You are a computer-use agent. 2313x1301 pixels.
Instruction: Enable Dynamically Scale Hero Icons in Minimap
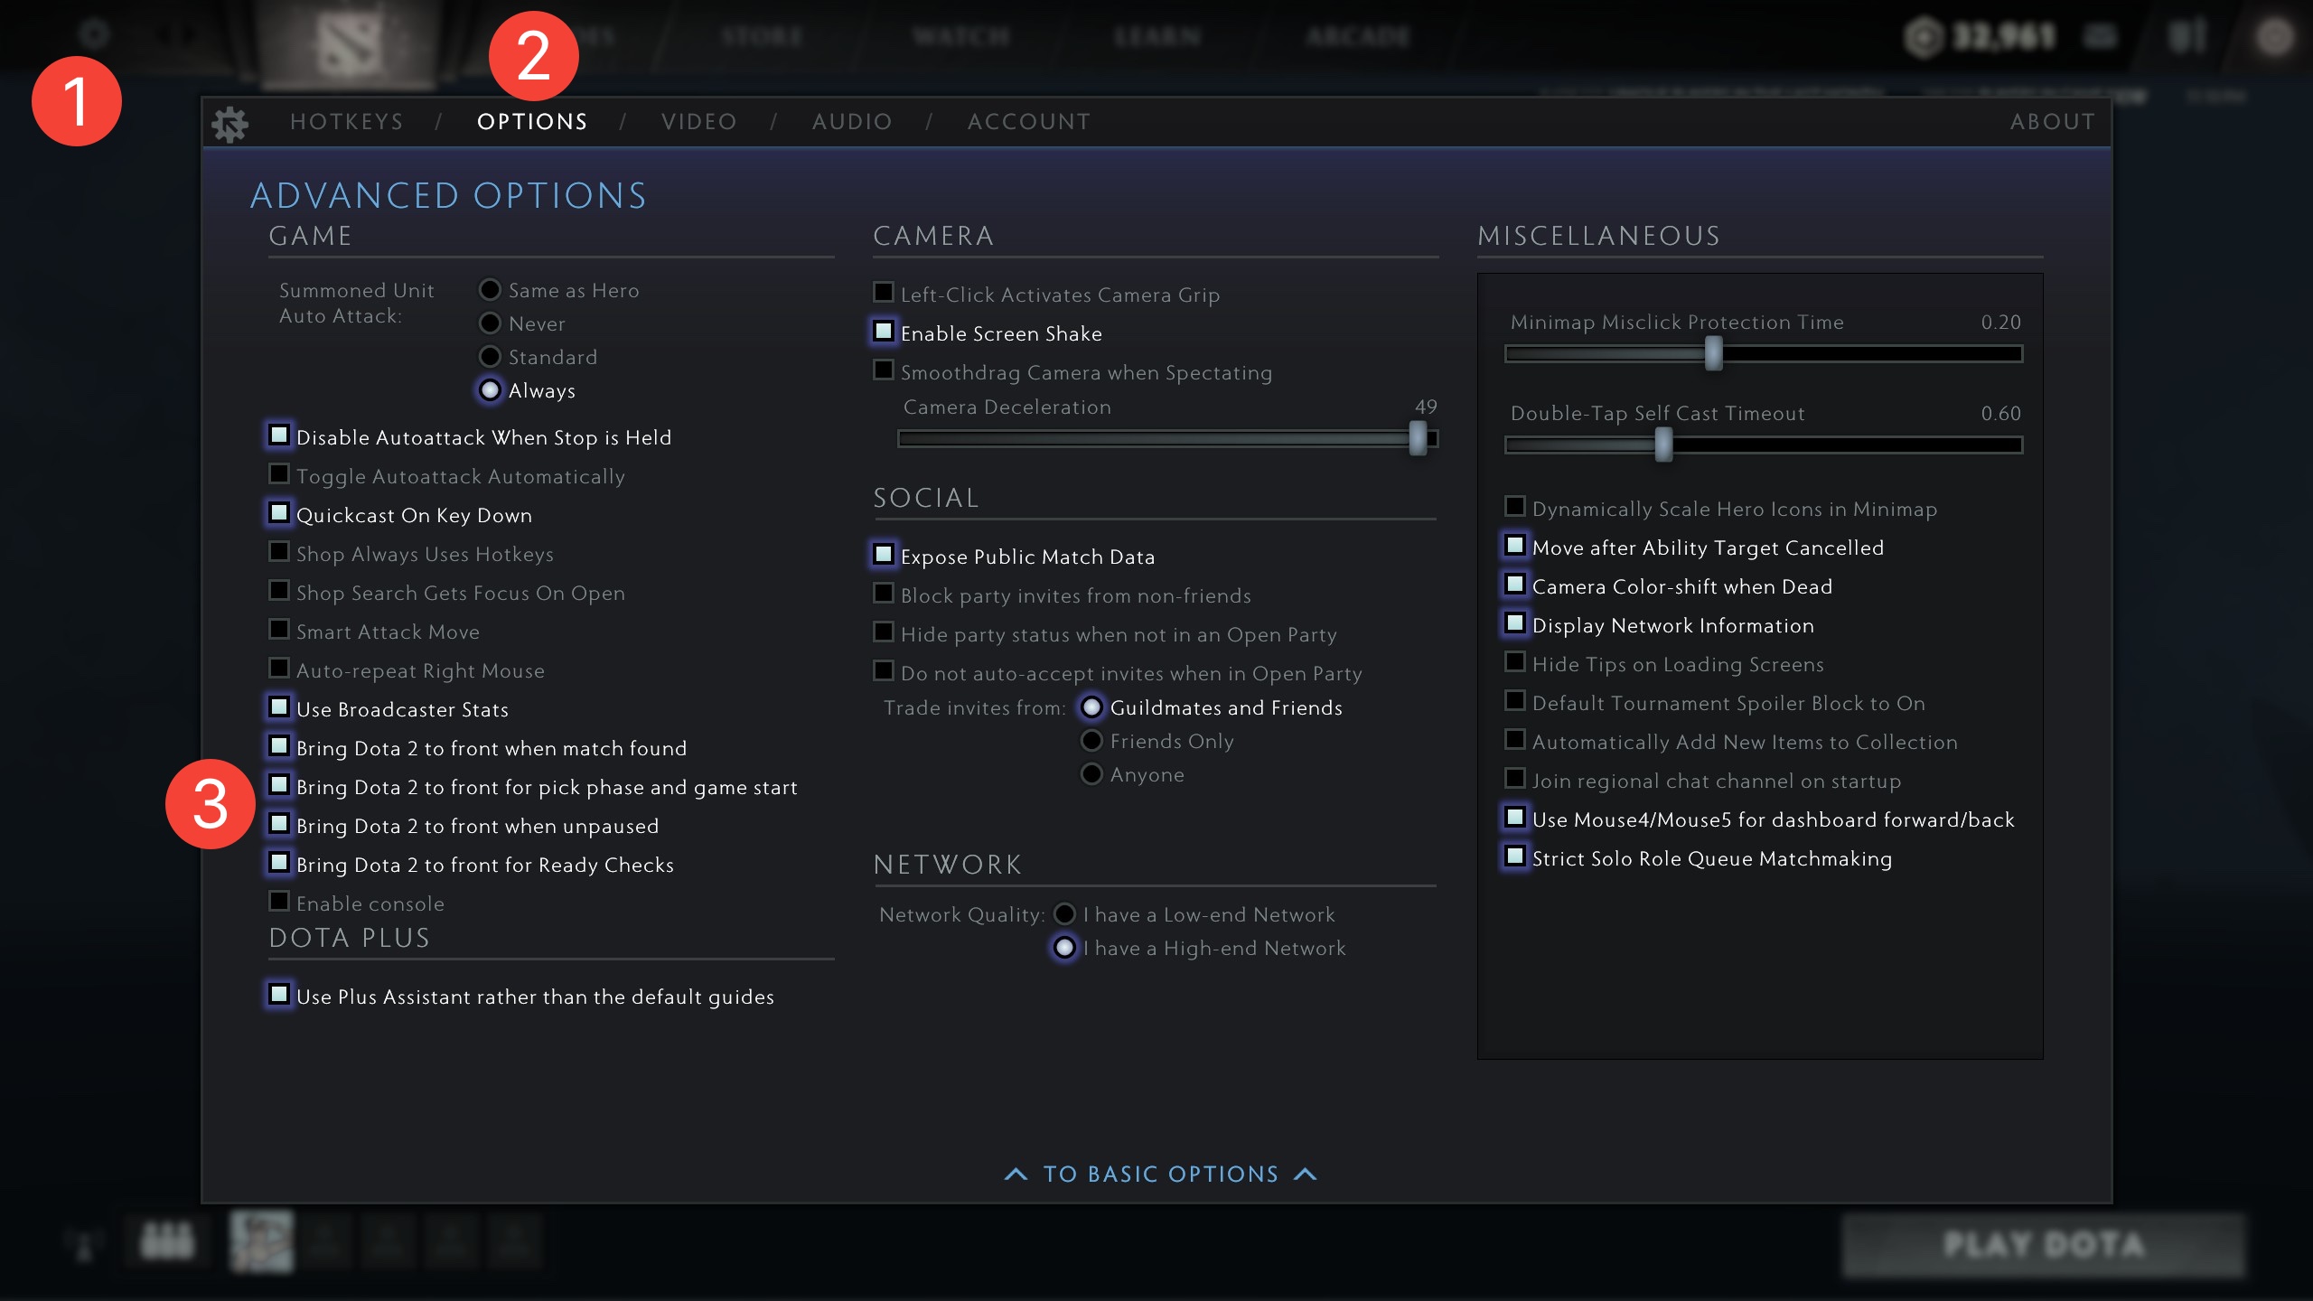1515,507
